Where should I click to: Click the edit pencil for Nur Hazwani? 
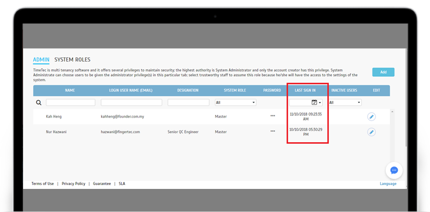(x=371, y=132)
